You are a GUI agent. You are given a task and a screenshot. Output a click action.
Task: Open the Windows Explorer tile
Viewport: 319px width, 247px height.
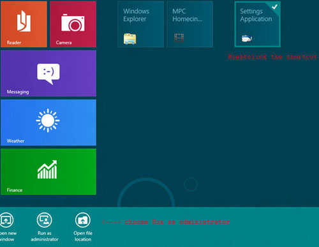point(140,24)
